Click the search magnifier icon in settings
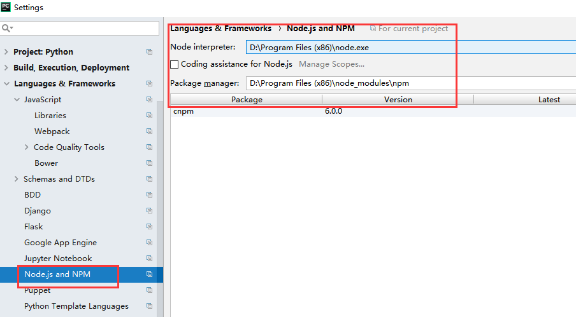 pos(6,28)
